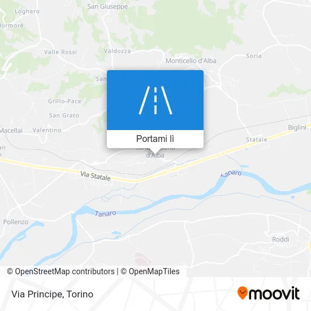Click the Tanaro river label near Pollenzo
Image resolution: width=311 pixels, height=311 pixels.
[105, 214]
